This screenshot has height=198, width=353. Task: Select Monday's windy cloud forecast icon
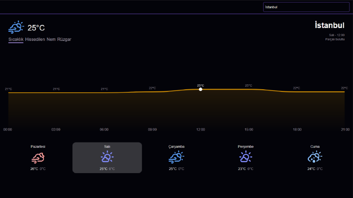(x=38, y=158)
